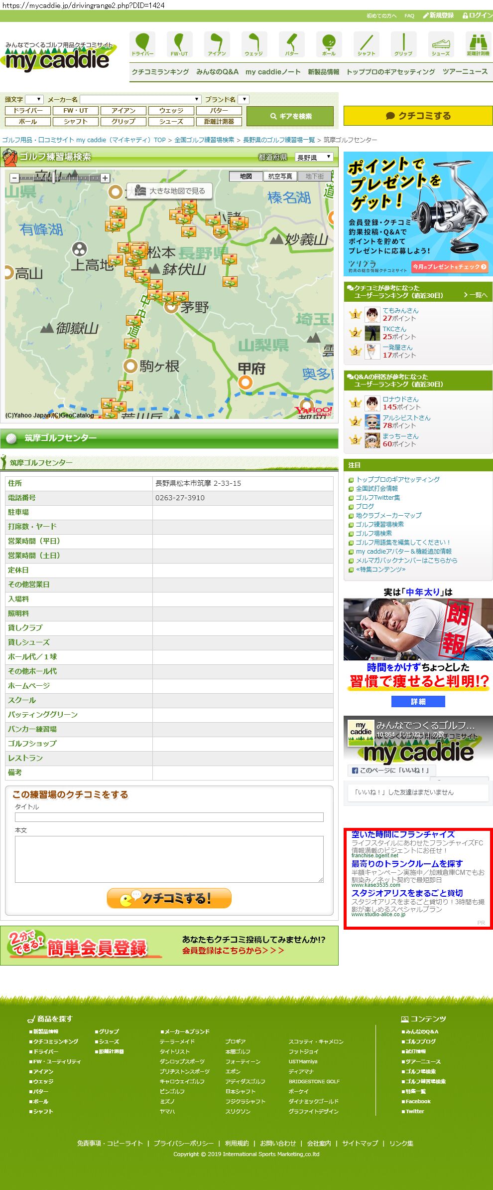The height and width of the screenshot is (1190, 493).
Task: Open the 都道府県 prefecture dropdown
Action: 314,157
